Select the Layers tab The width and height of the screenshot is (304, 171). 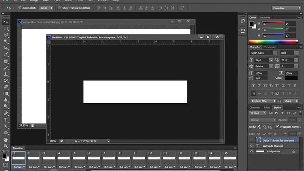coord(277,108)
